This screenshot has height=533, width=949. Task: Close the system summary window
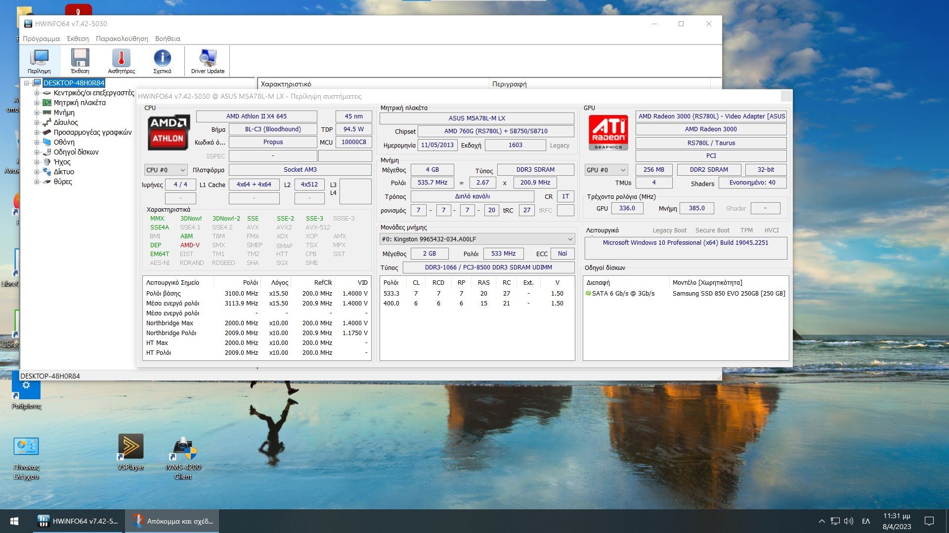786,96
